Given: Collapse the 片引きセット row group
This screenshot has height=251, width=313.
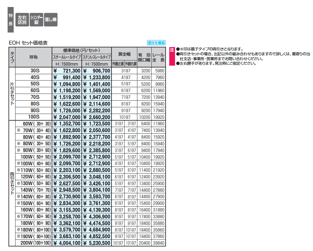Looking at the screenshot, I should (12, 94).
